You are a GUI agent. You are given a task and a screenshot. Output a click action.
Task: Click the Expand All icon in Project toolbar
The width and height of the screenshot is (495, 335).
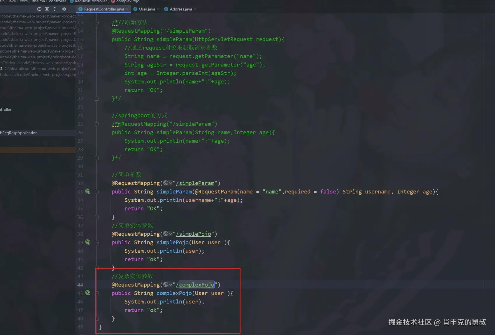coord(47,9)
